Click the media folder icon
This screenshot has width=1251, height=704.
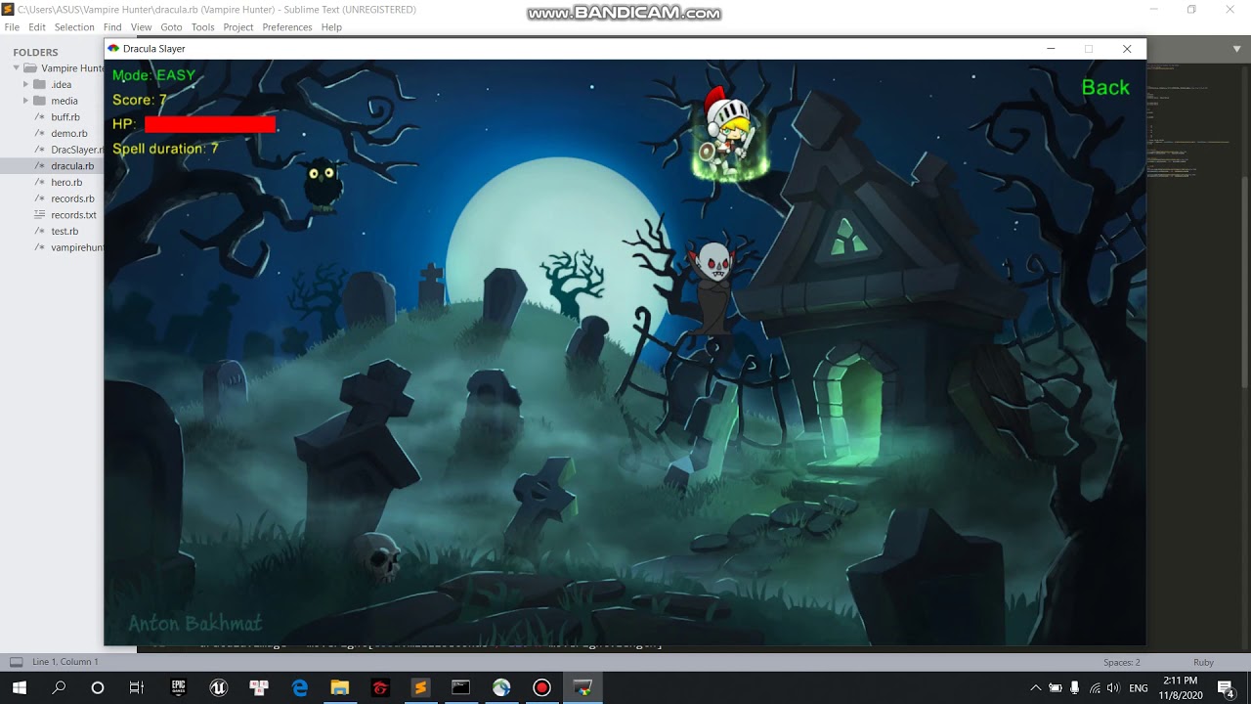(x=40, y=101)
